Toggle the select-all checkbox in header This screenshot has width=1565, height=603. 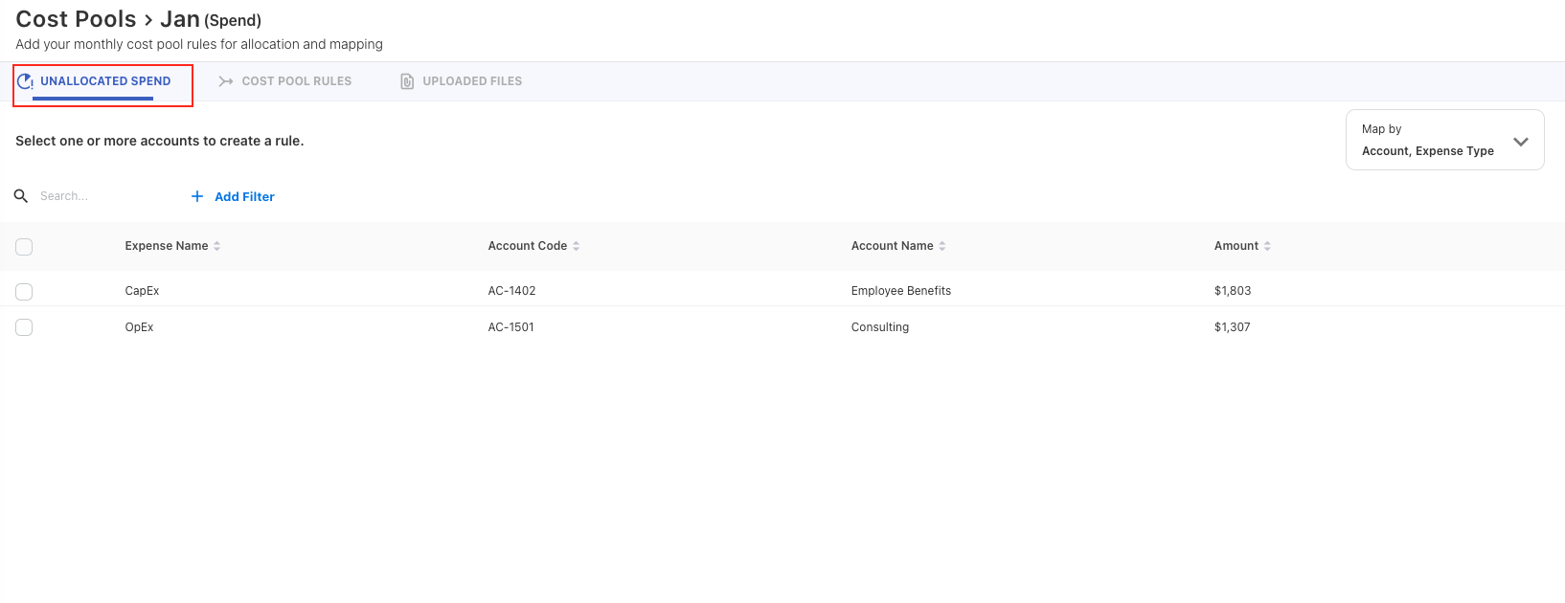tap(24, 247)
